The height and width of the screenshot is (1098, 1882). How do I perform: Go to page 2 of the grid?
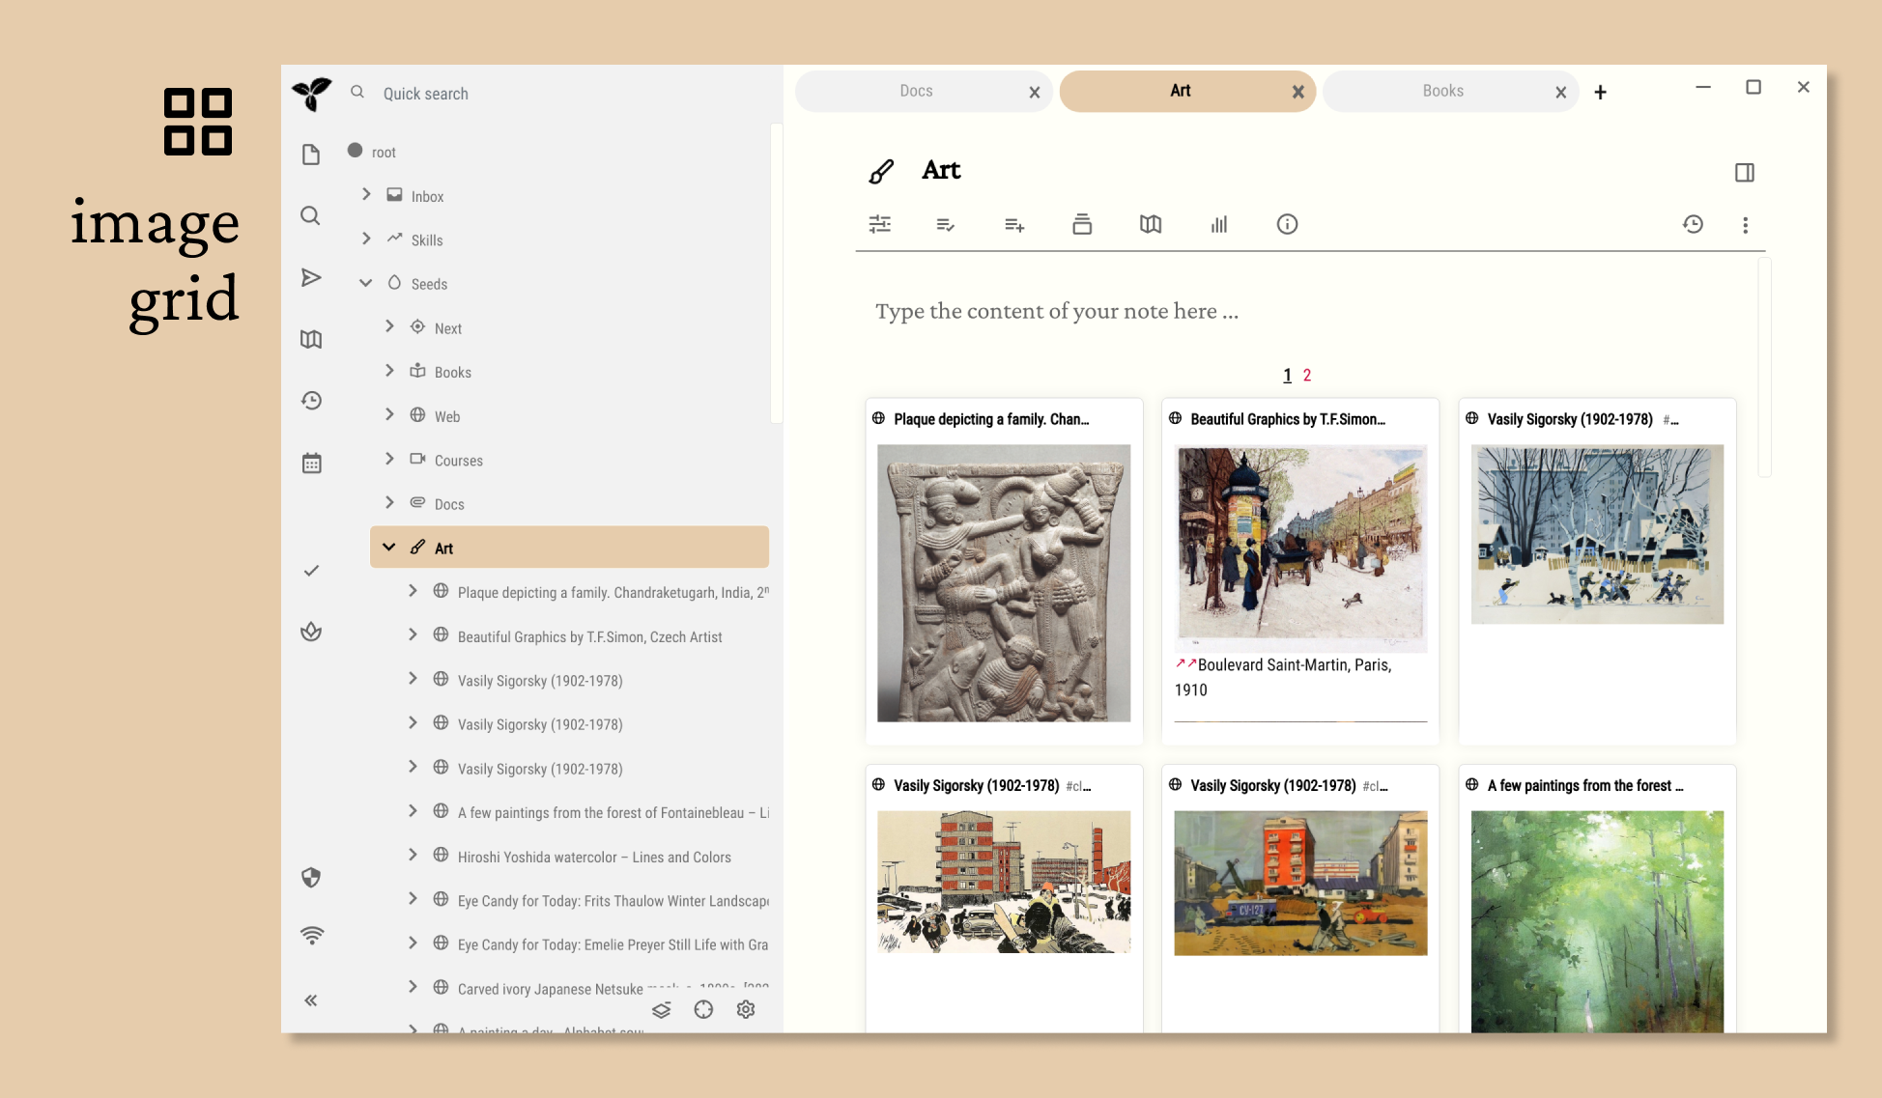point(1307,376)
